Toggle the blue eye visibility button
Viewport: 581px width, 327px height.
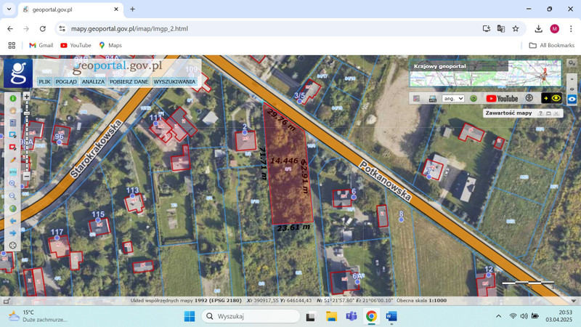(572, 99)
